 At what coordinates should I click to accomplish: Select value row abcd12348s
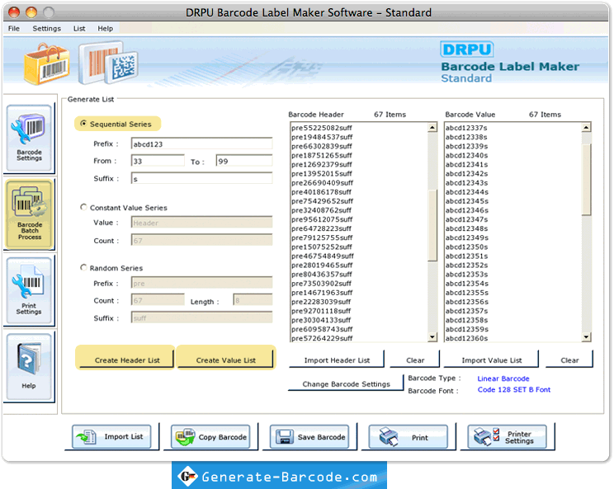[513, 228]
